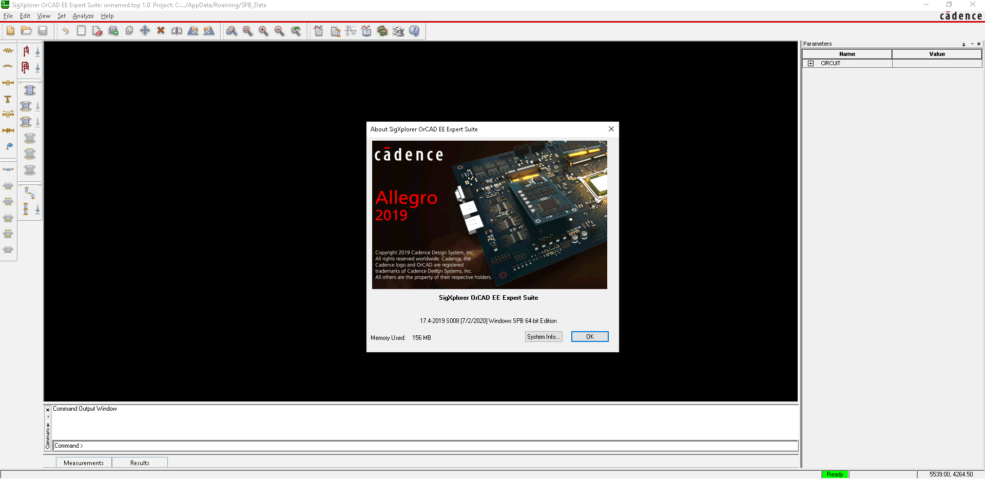
Task: Click the Name column header in Parameters
Action: point(847,54)
